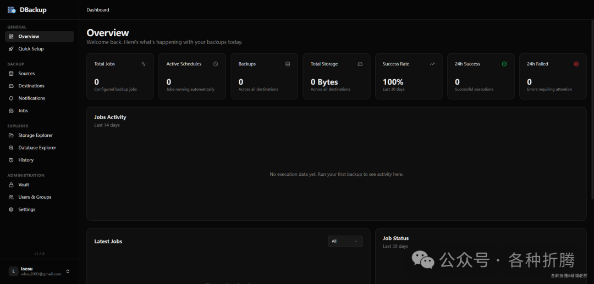Image resolution: width=594 pixels, height=284 pixels.
Task: Expand the laosu user account menu
Action: (40, 271)
